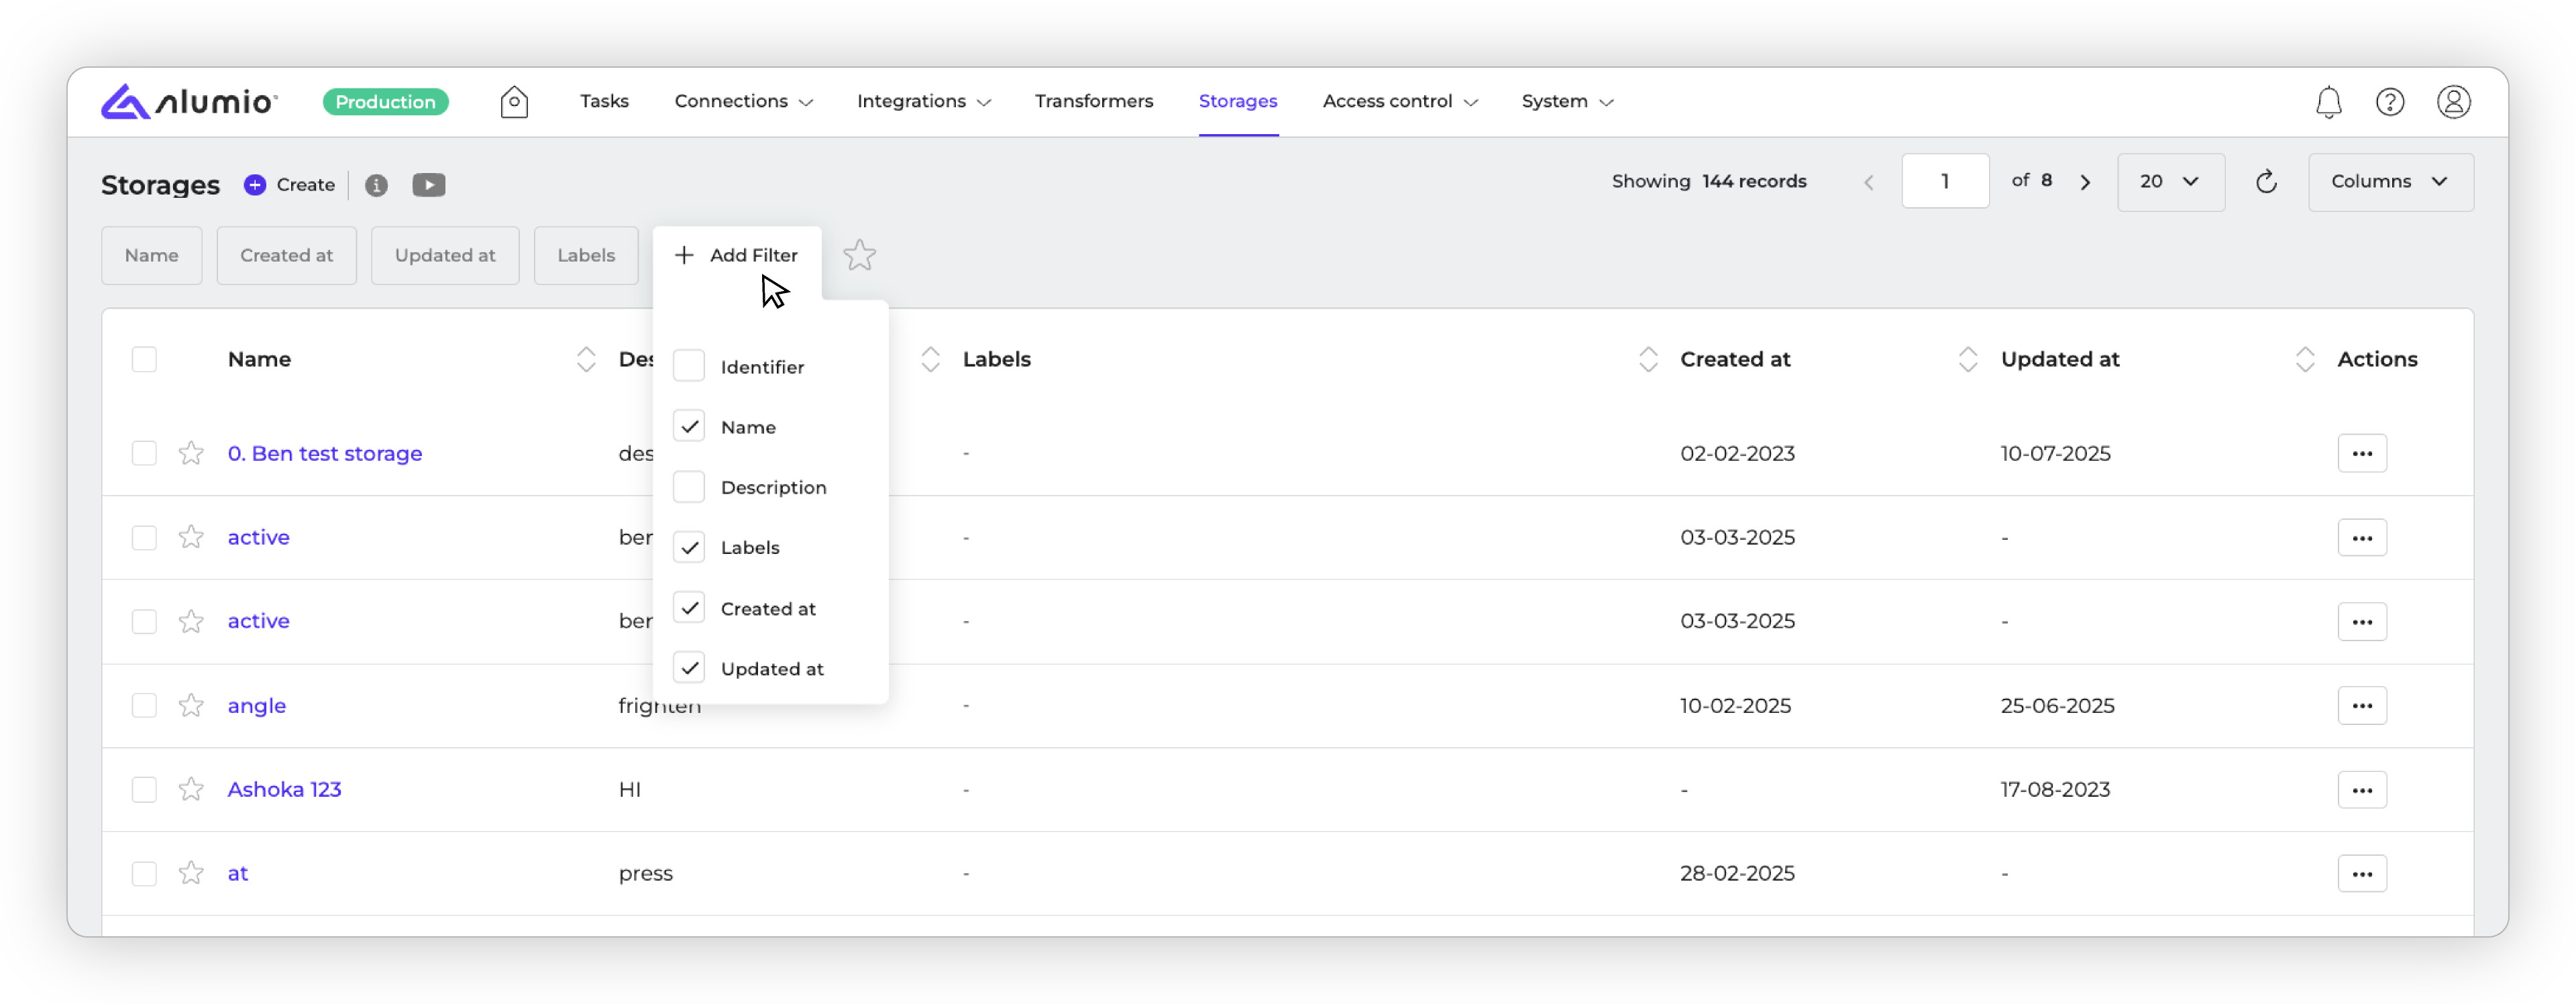Open the Tasks tab
This screenshot has width=2576, height=1004.
click(604, 102)
